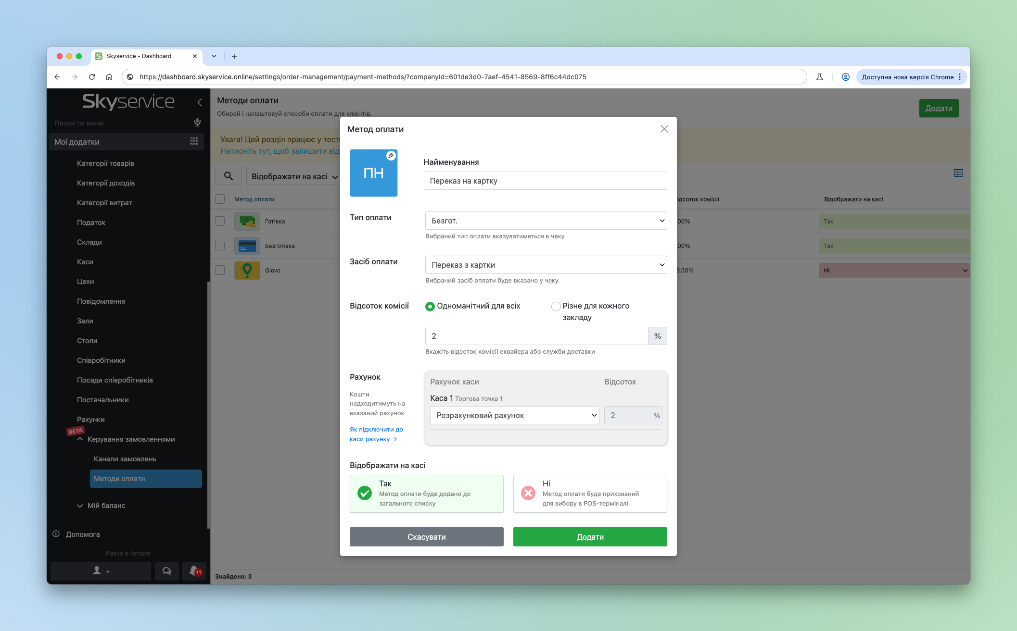Select Одноманітний для всіх radio option
This screenshot has width=1017, height=631.
tap(430, 306)
